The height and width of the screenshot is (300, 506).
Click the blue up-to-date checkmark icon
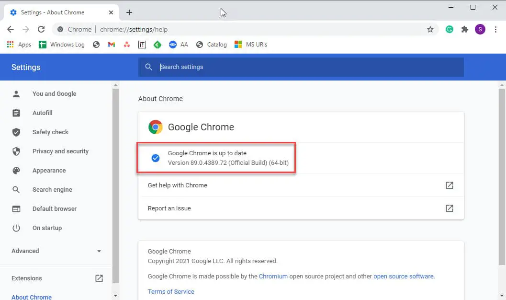(x=156, y=158)
